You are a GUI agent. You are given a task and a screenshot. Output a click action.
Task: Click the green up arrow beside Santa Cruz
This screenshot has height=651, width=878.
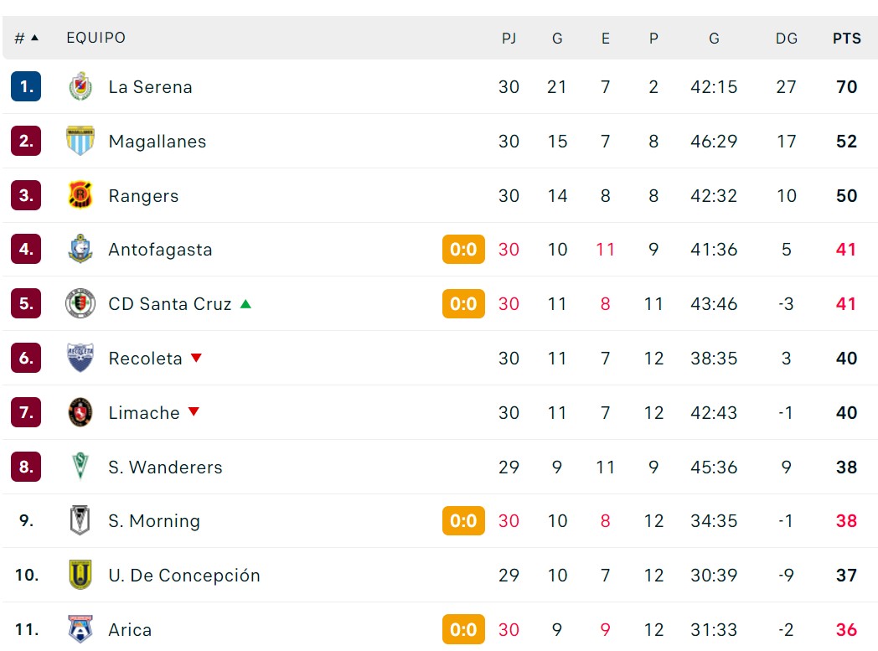[x=245, y=304]
